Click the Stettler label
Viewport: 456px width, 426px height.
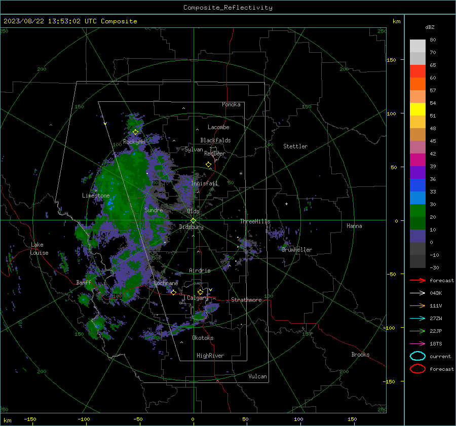(295, 146)
